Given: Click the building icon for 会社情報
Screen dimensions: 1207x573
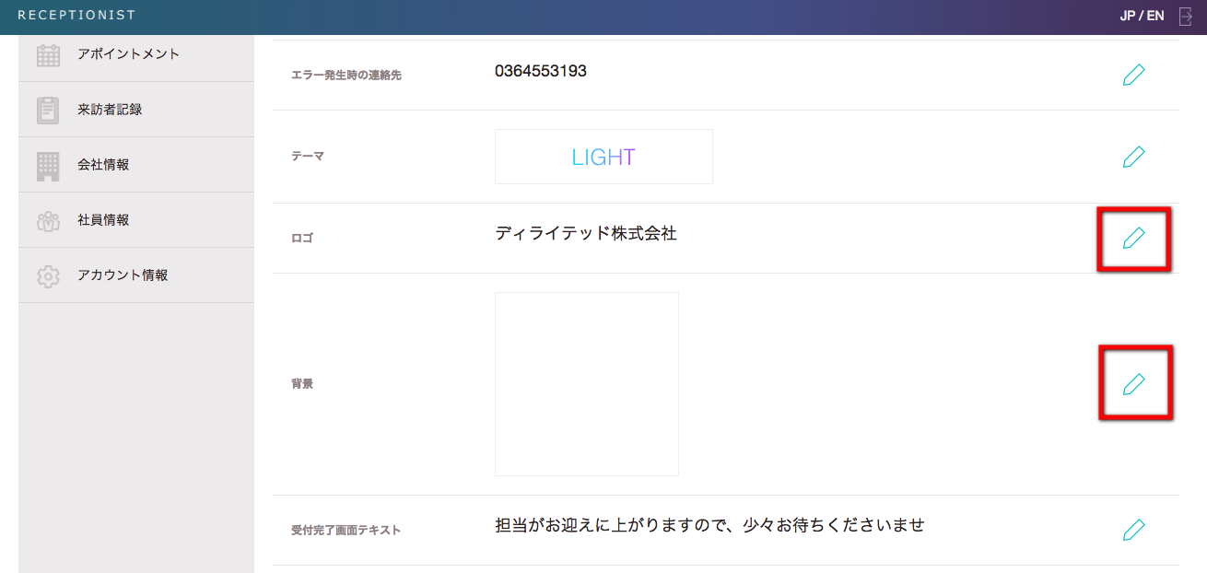Looking at the screenshot, I should tap(48, 166).
